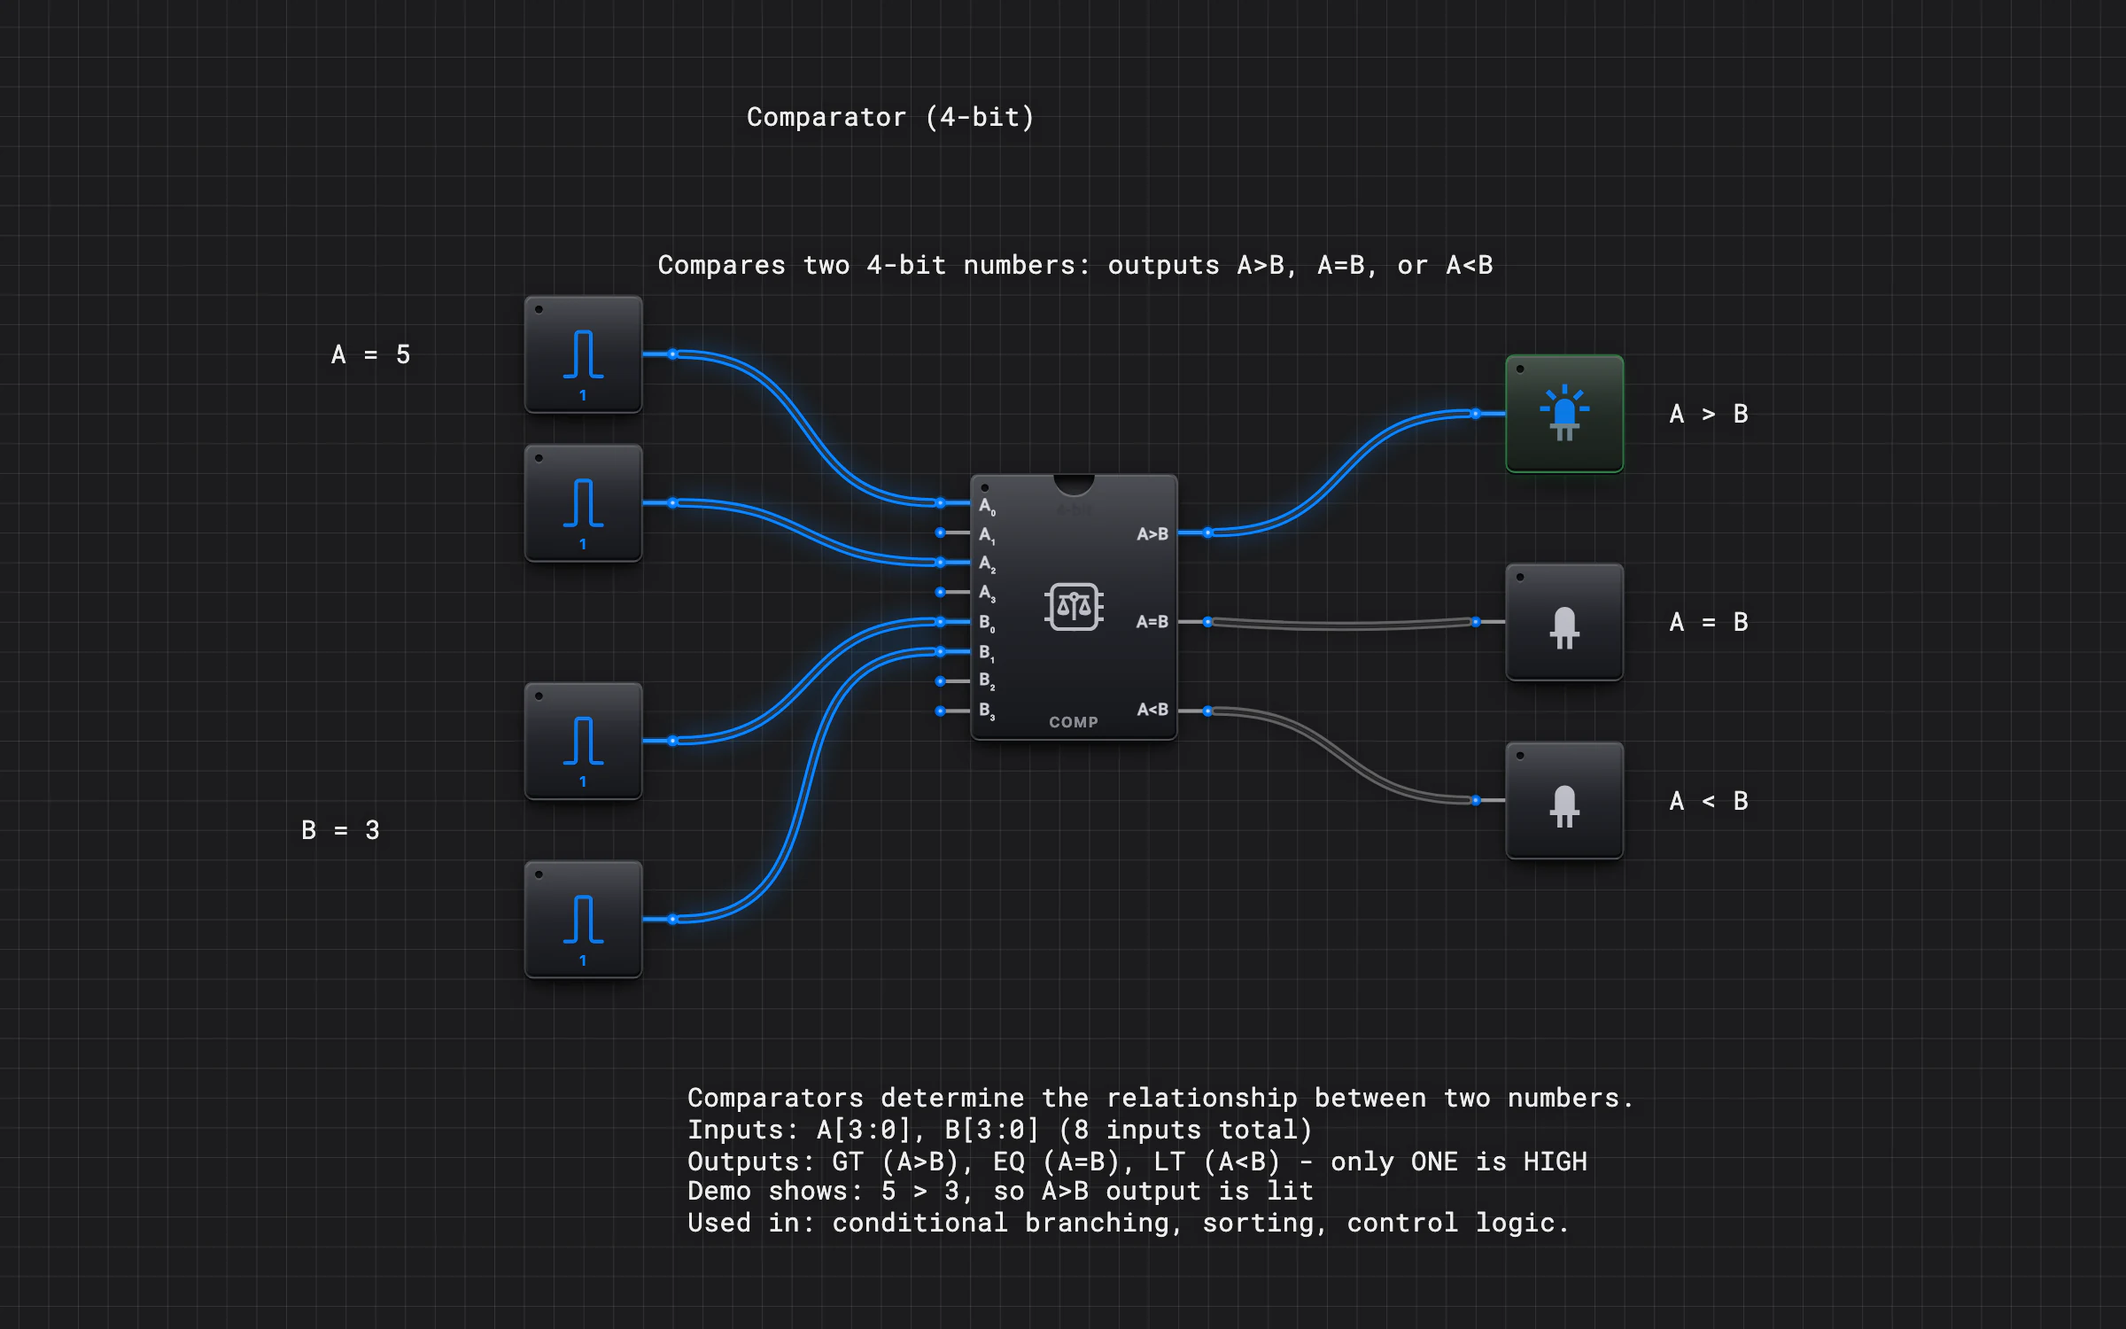Viewport: 2126px width, 1329px height.
Task: Click the A<B output pin on comparator
Action: tap(1207, 711)
